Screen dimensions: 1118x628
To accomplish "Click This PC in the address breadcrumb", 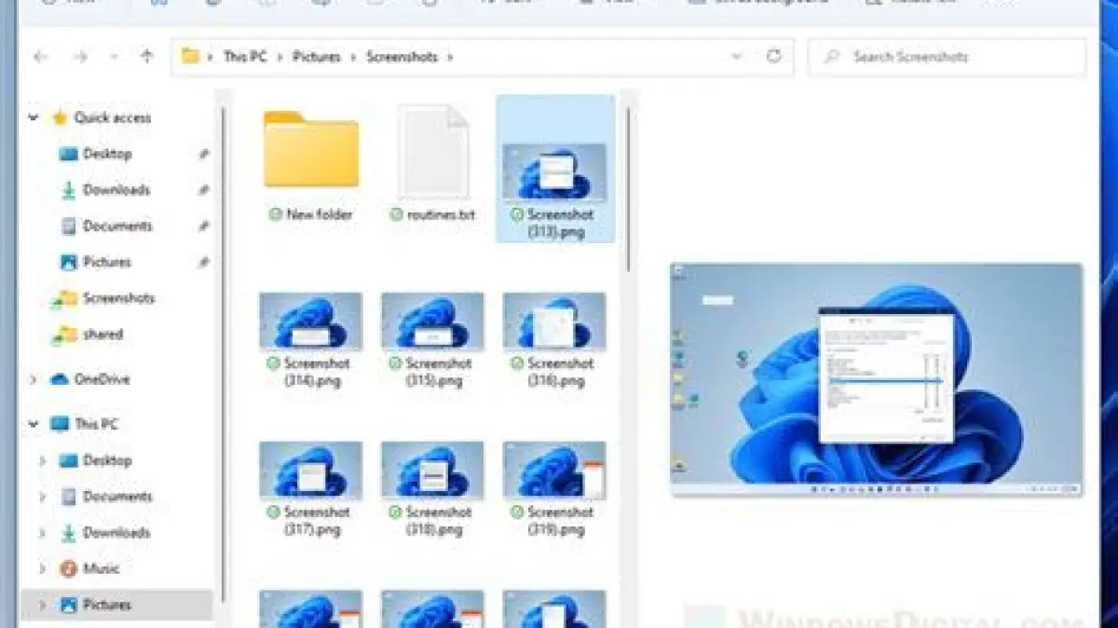I will (244, 57).
